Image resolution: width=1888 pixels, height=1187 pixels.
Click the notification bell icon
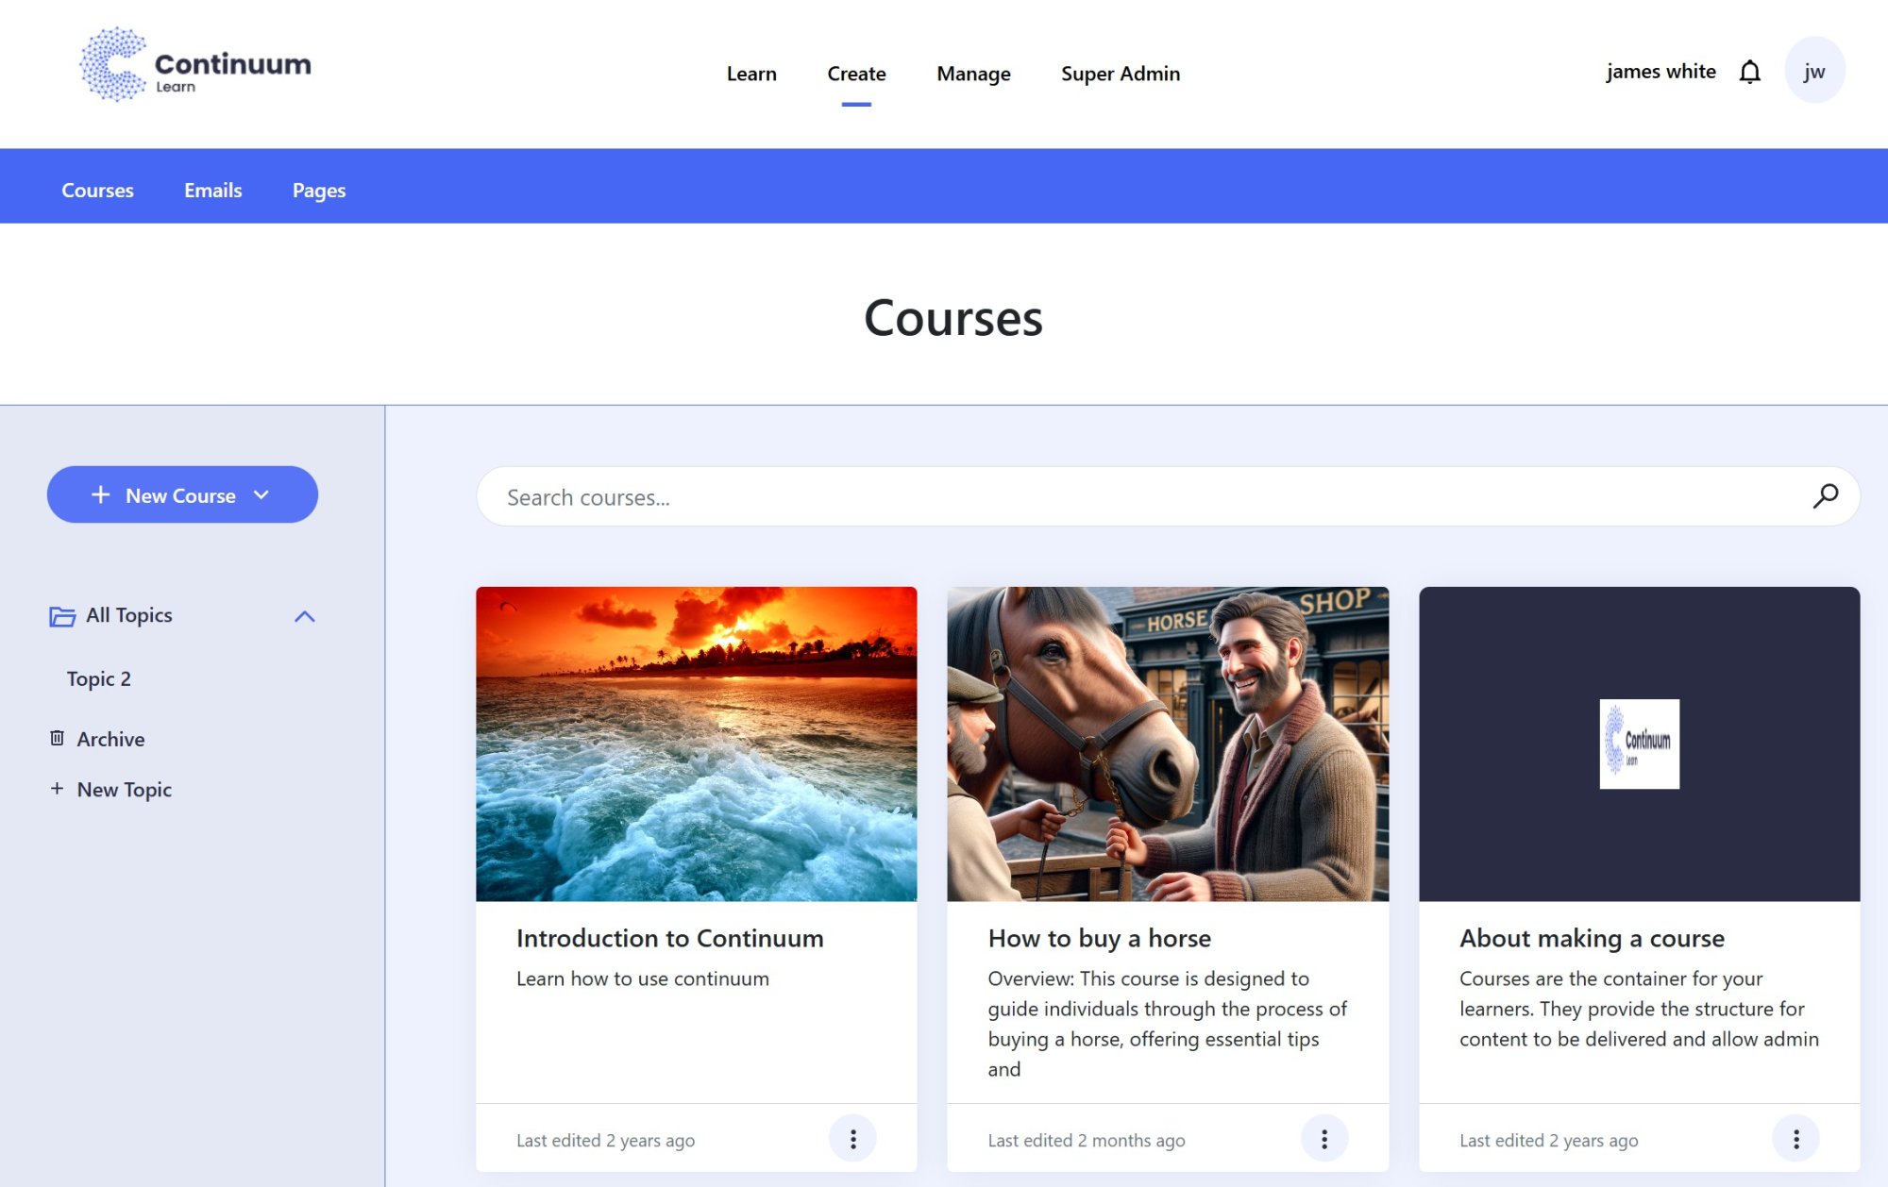point(1749,72)
